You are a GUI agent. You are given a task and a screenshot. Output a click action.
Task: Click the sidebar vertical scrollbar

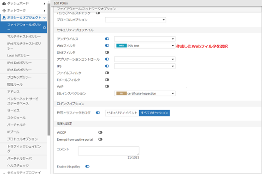click(x=49, y=69)
